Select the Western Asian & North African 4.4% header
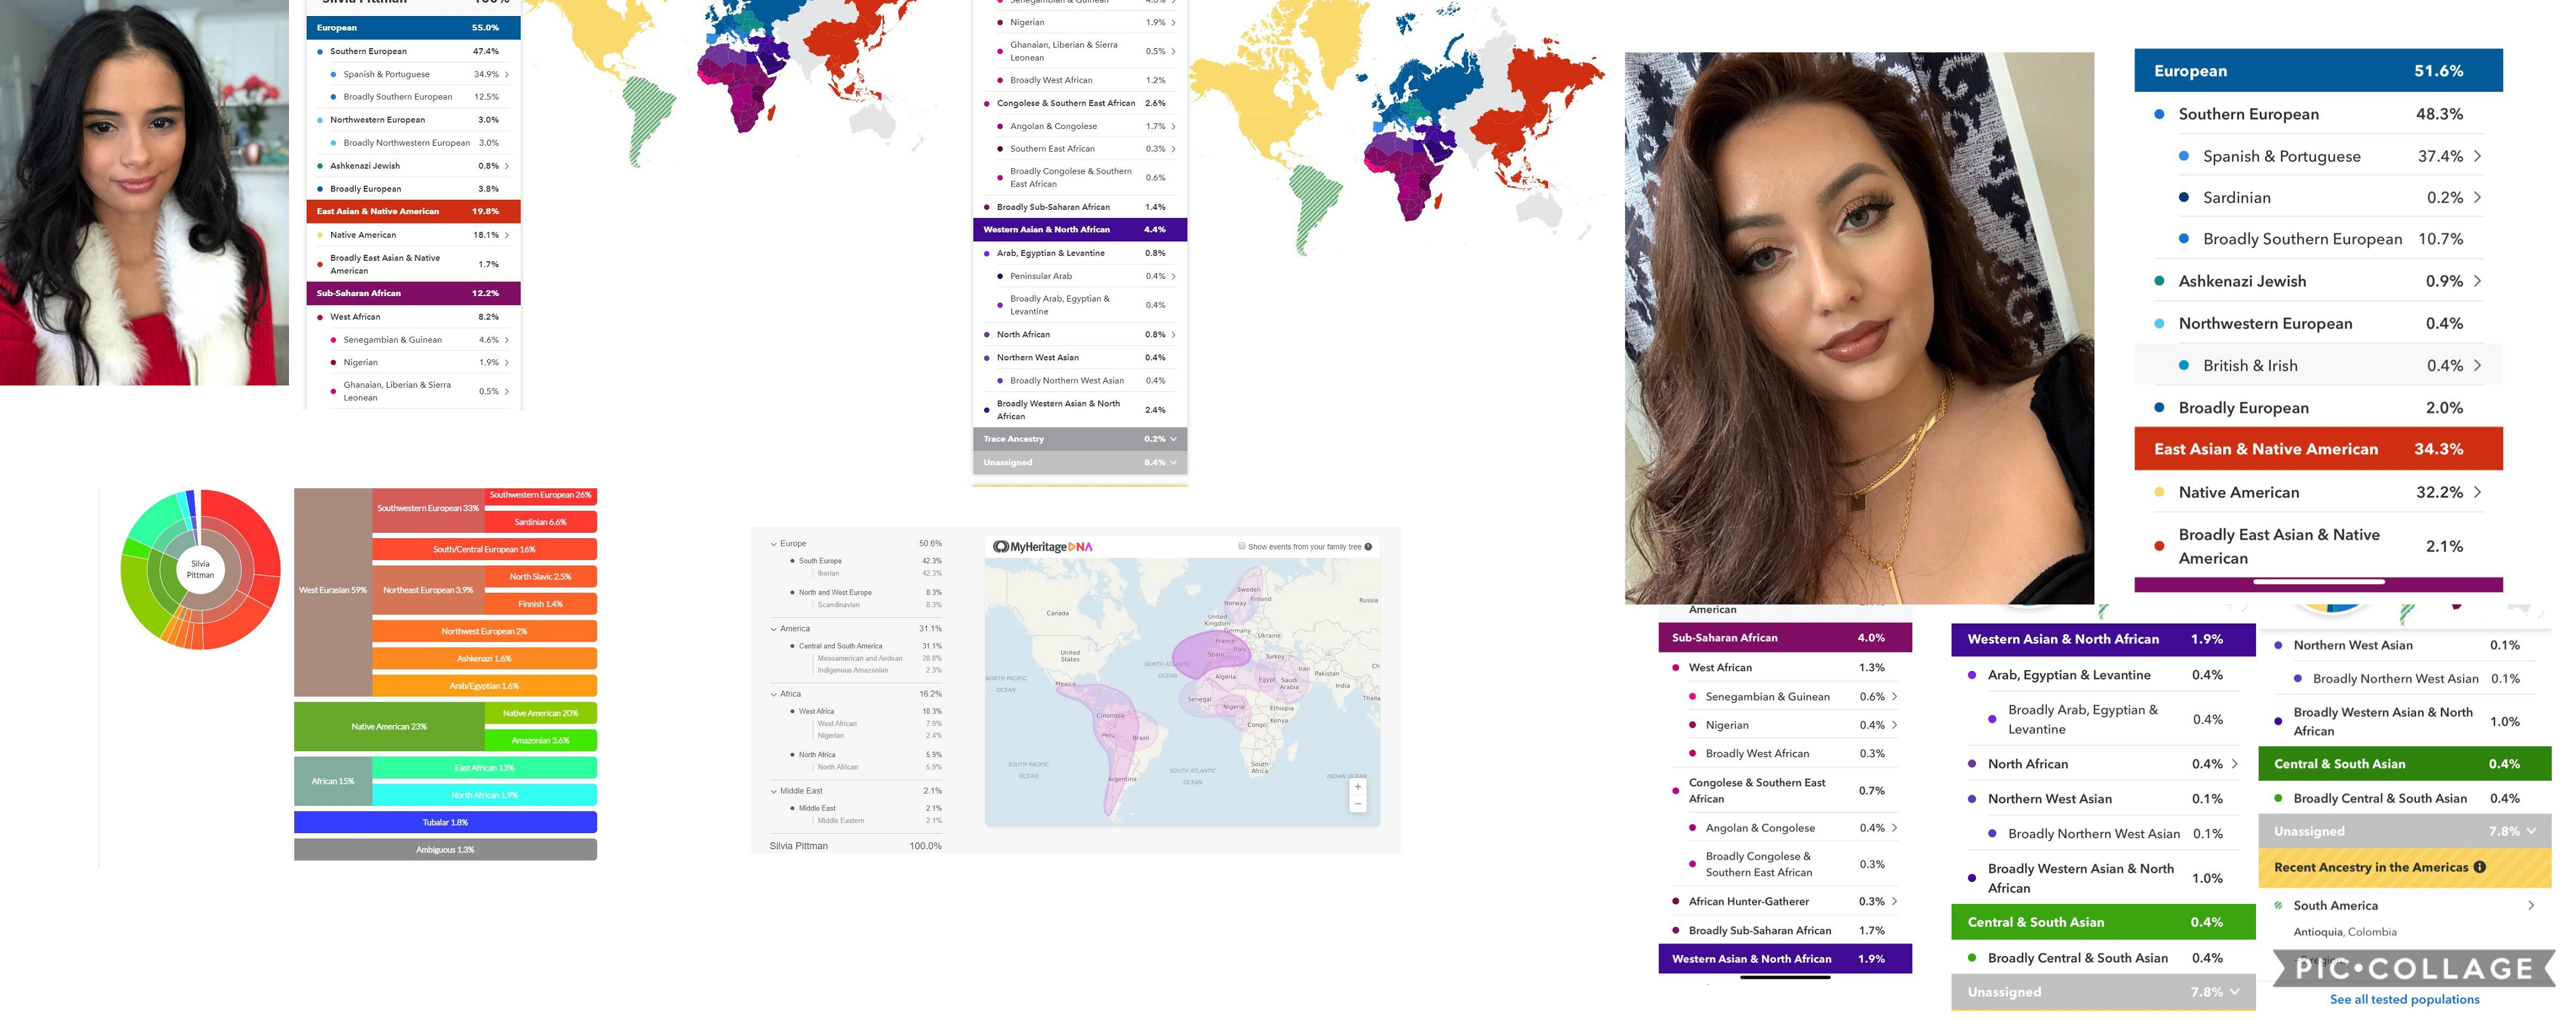 (1079, 230)
